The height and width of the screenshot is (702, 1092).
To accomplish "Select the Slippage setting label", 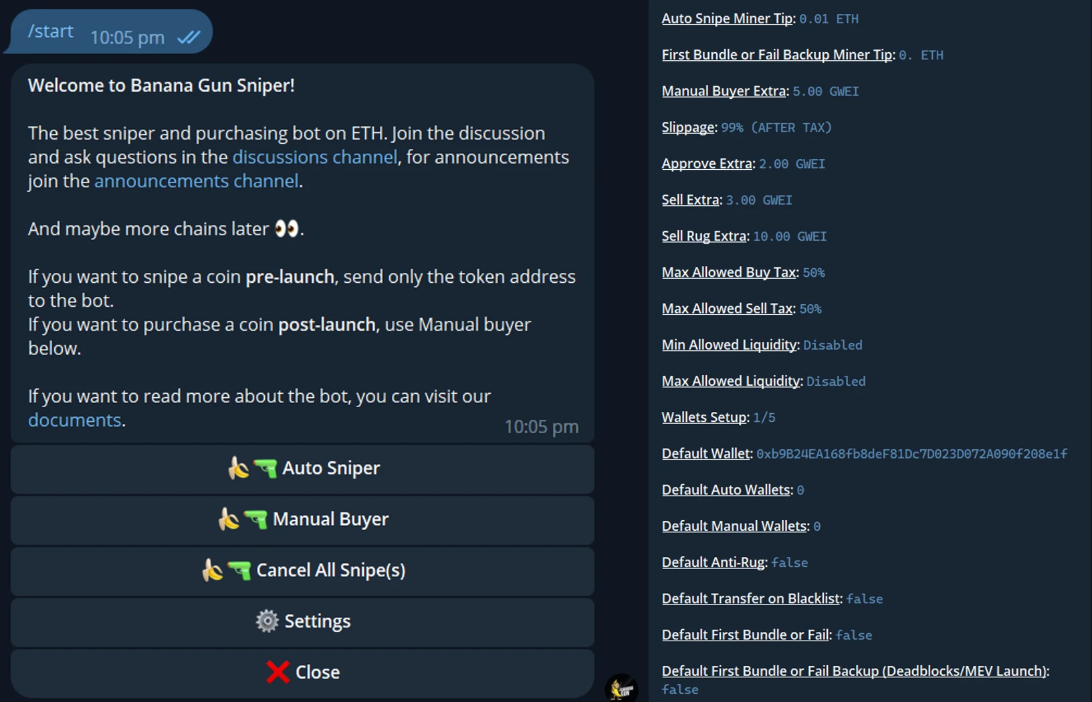I will (688, 127).
